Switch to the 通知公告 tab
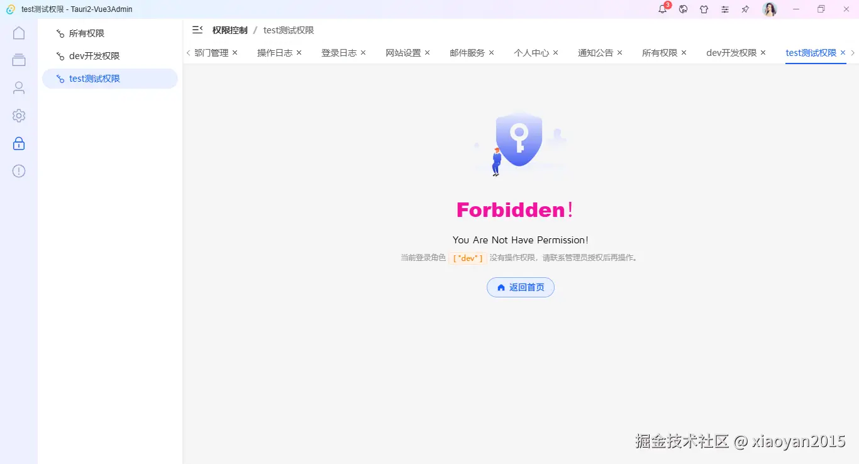Viewport: 859px width, 464px height. coord(596,53)
